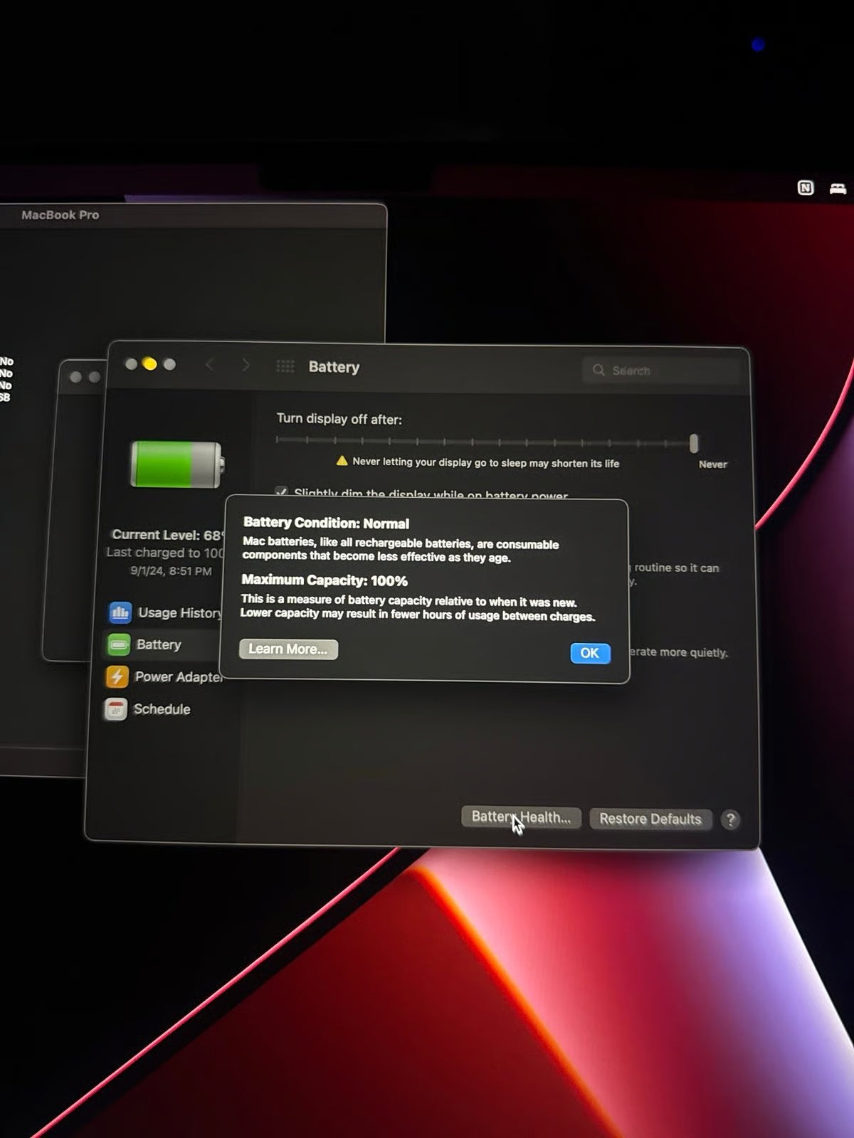Select the Battery item in the sidebar
The image size is (854, 1138).
point(158,644)
